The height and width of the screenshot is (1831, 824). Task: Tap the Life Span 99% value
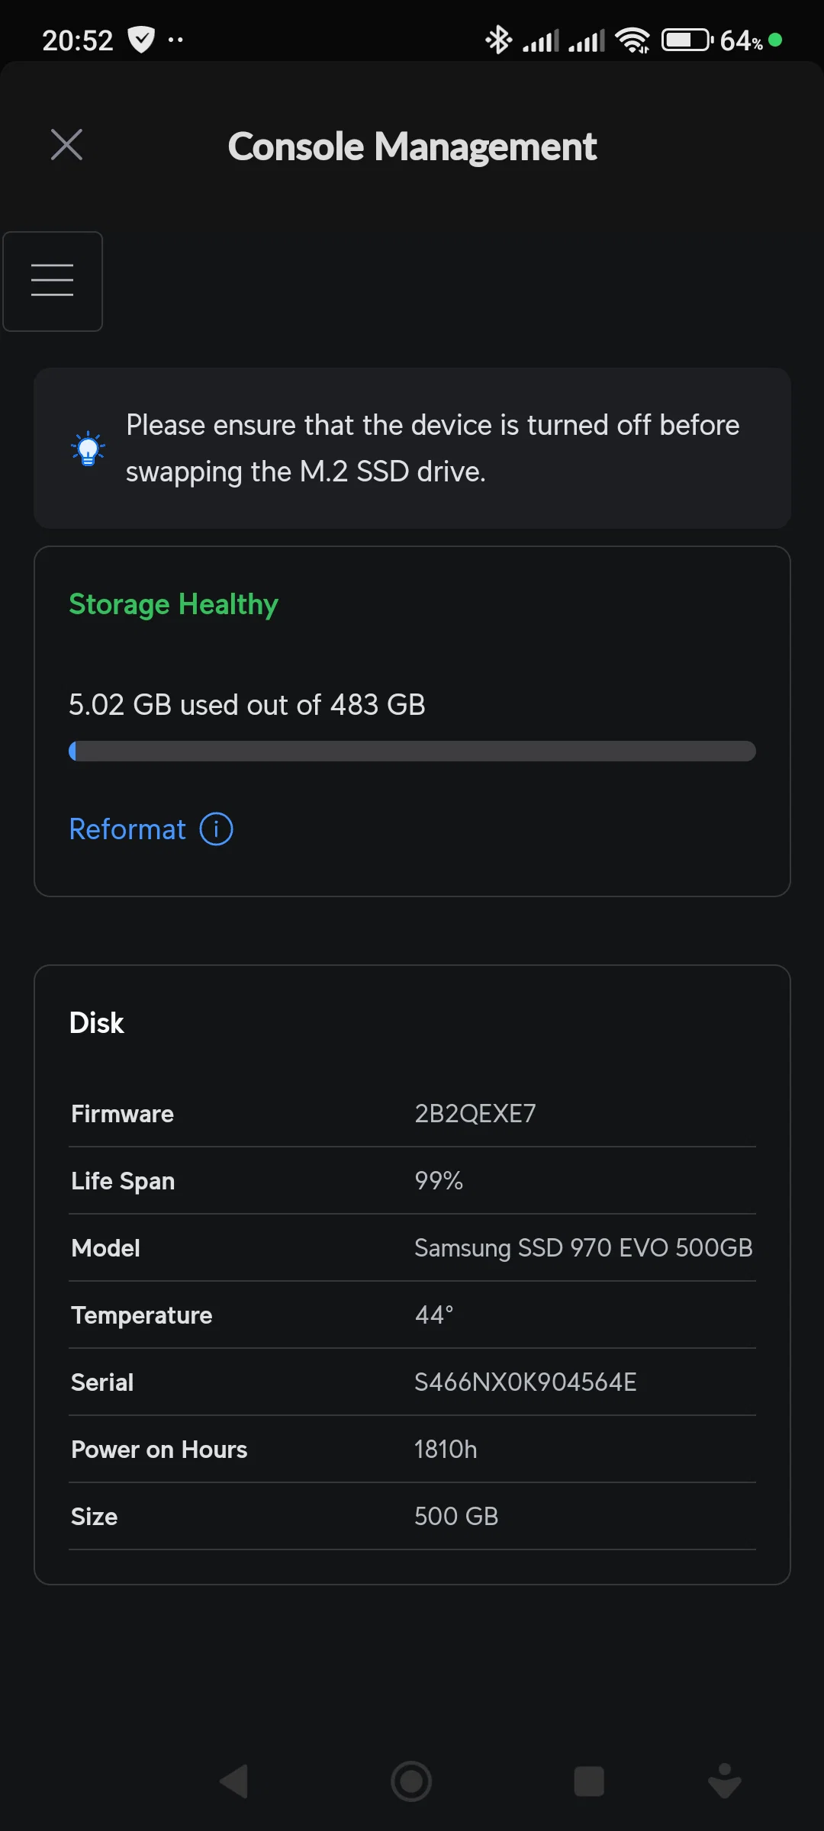[x=439, y=1181]
